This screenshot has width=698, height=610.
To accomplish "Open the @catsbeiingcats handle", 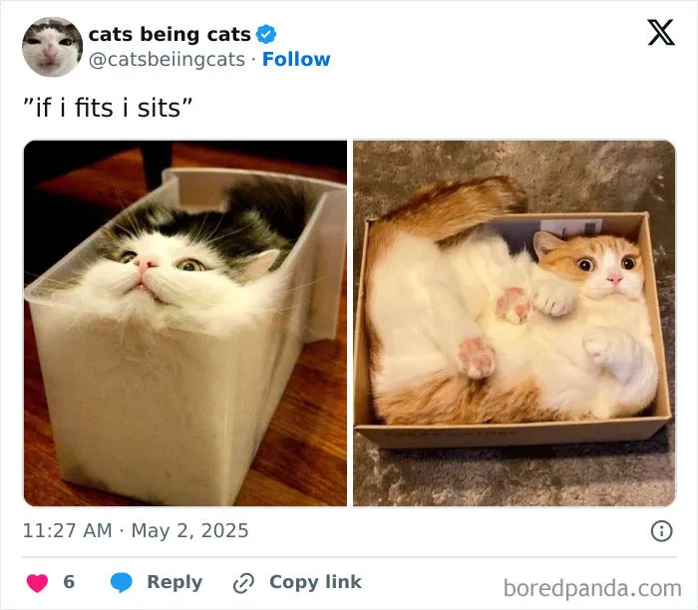I will [x=167, y=60].
